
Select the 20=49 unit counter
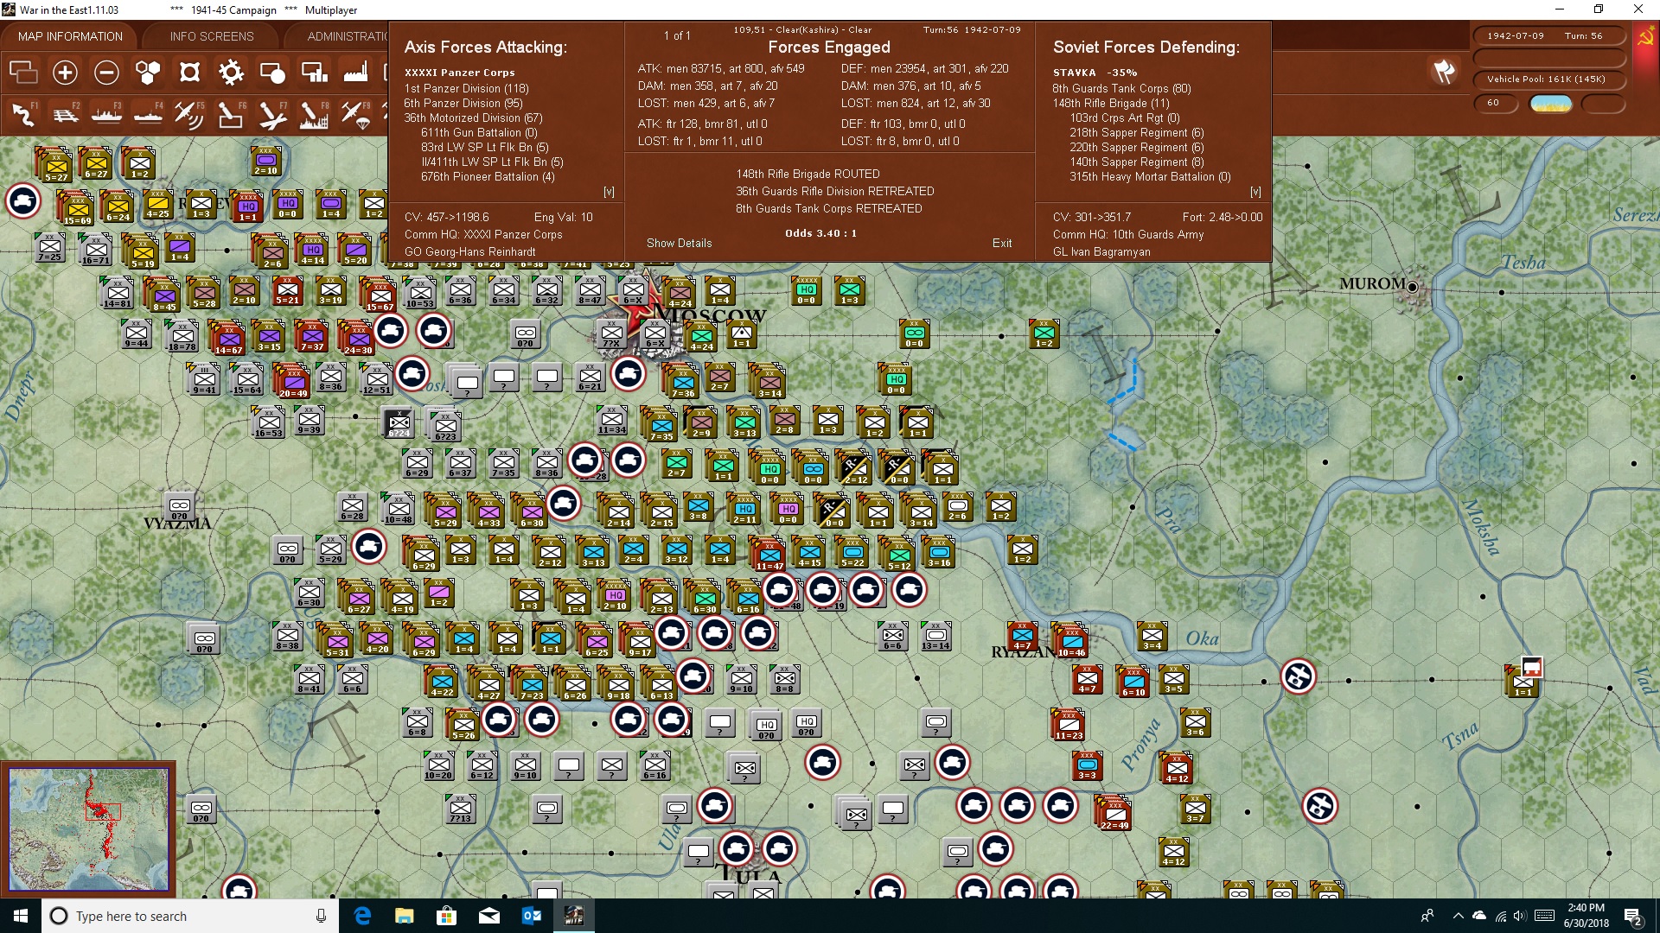pos(292,382)
